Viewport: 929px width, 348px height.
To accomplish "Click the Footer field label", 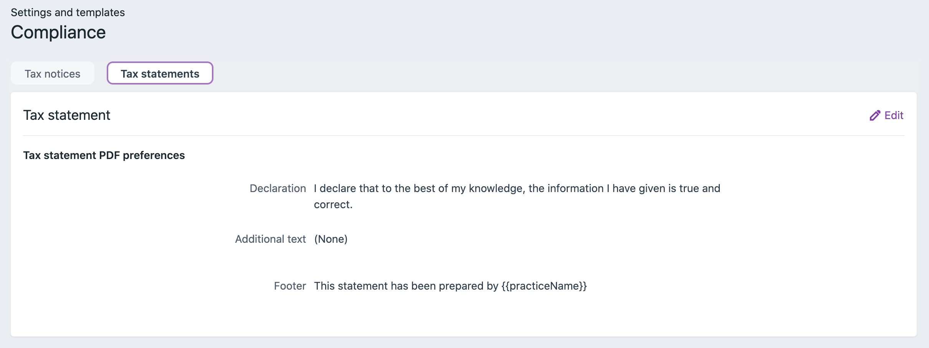I will pos(290,286).
